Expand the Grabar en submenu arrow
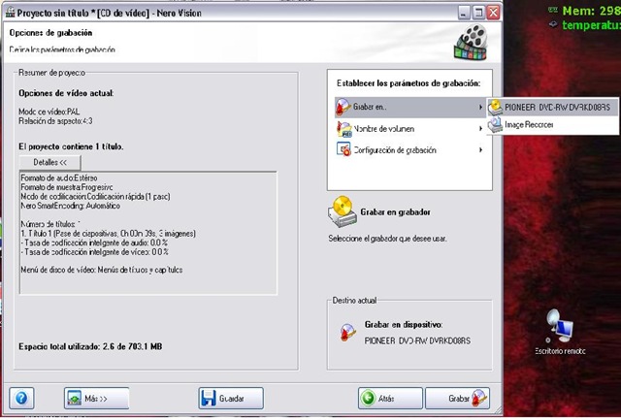The image size is (621, 420). click(480, 107)
